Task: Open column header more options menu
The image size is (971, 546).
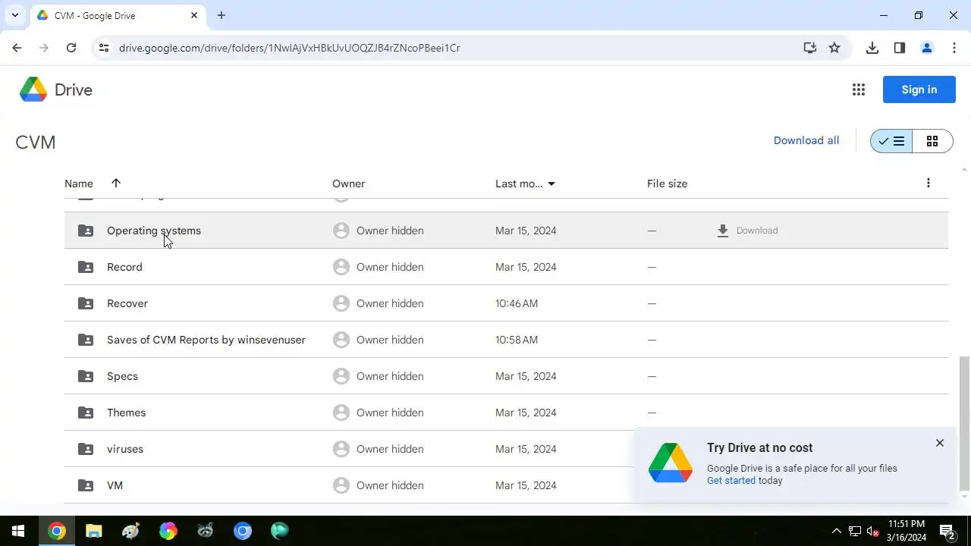Action: [928, 183]
